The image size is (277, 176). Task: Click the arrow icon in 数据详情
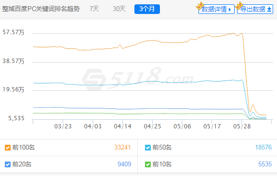tap(230, 9)
